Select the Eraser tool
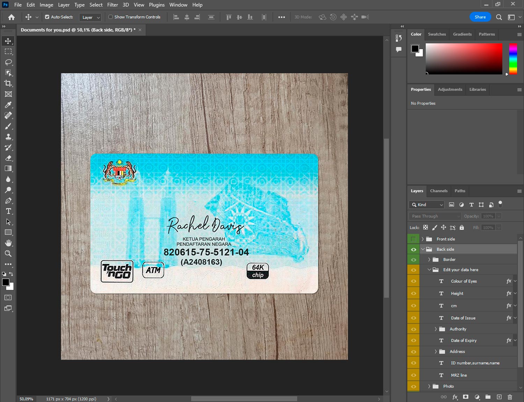The image size is (524, 402). (8, 158)
